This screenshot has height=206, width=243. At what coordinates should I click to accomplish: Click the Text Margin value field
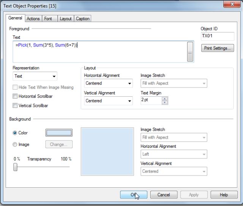coord(151,101)
